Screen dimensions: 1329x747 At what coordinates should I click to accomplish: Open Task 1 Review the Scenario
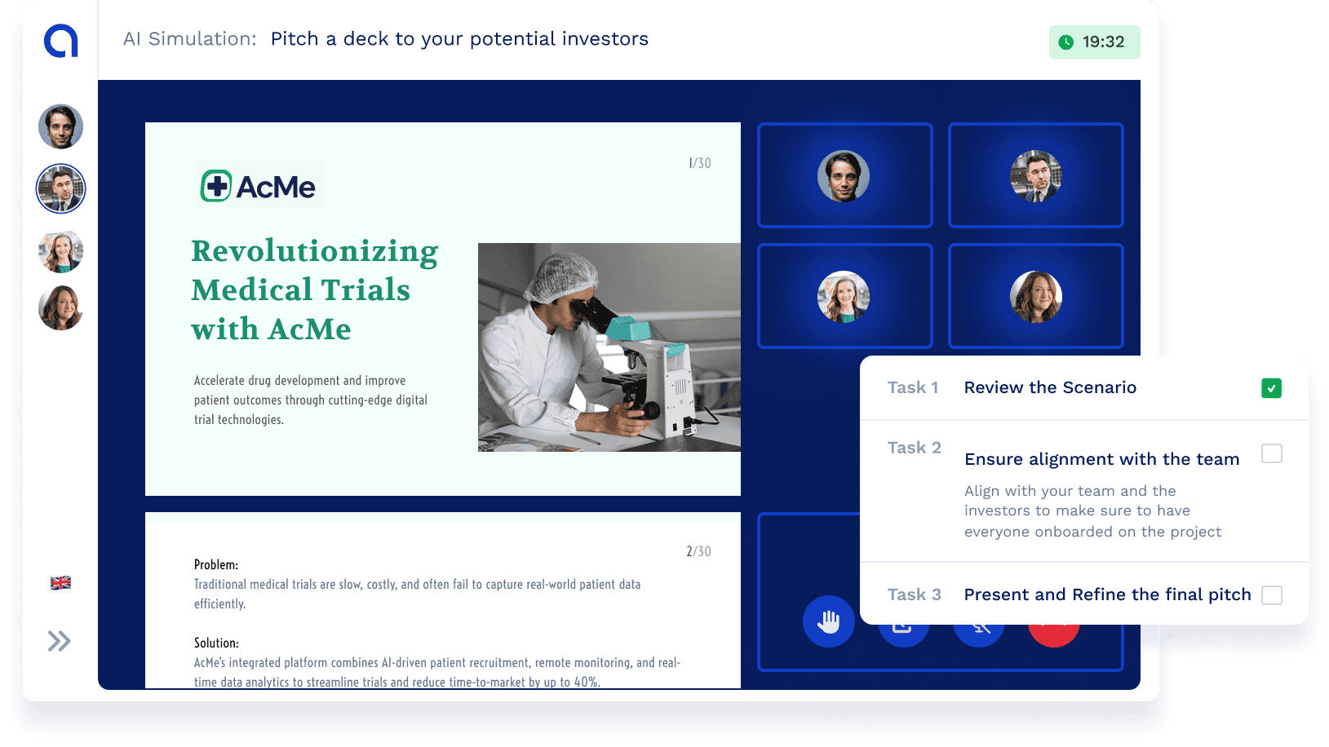click(x=1049, y=387)
